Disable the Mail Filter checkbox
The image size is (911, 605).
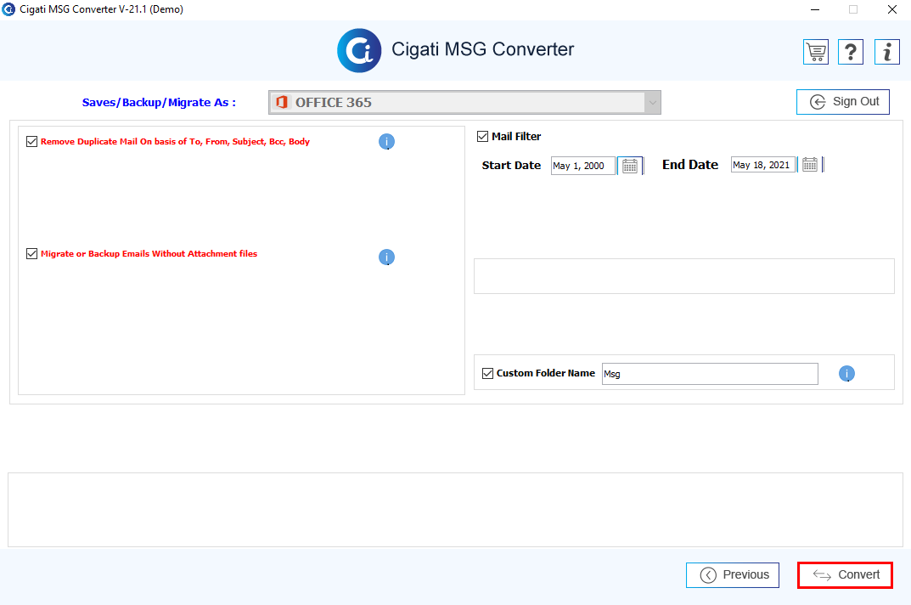pos(482,136)
